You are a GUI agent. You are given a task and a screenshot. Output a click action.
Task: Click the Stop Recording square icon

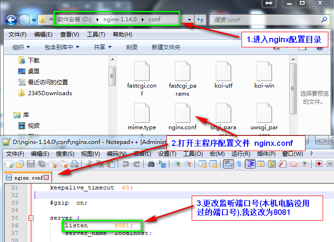coord(330,164)
